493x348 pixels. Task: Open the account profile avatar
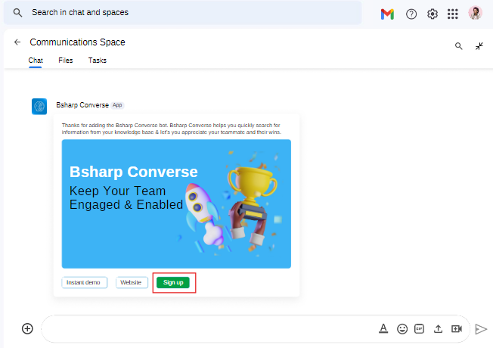coord(475,13)
